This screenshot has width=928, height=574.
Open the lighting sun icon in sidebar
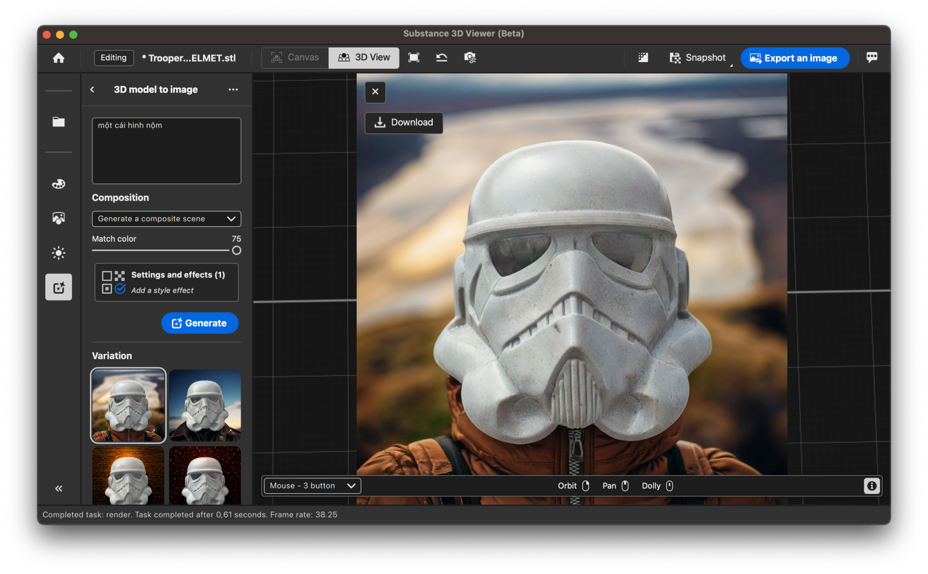(59, 253)
